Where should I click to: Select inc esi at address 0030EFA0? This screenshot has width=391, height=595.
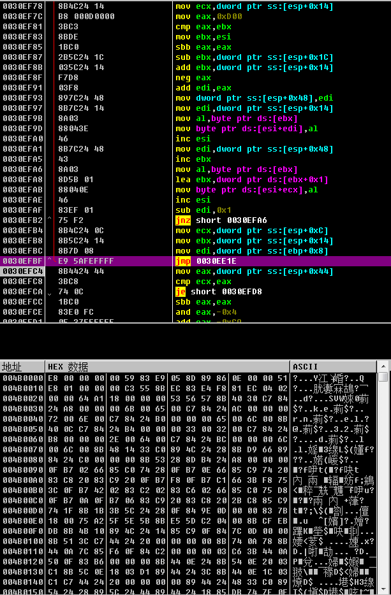click(x=193, y=139)
